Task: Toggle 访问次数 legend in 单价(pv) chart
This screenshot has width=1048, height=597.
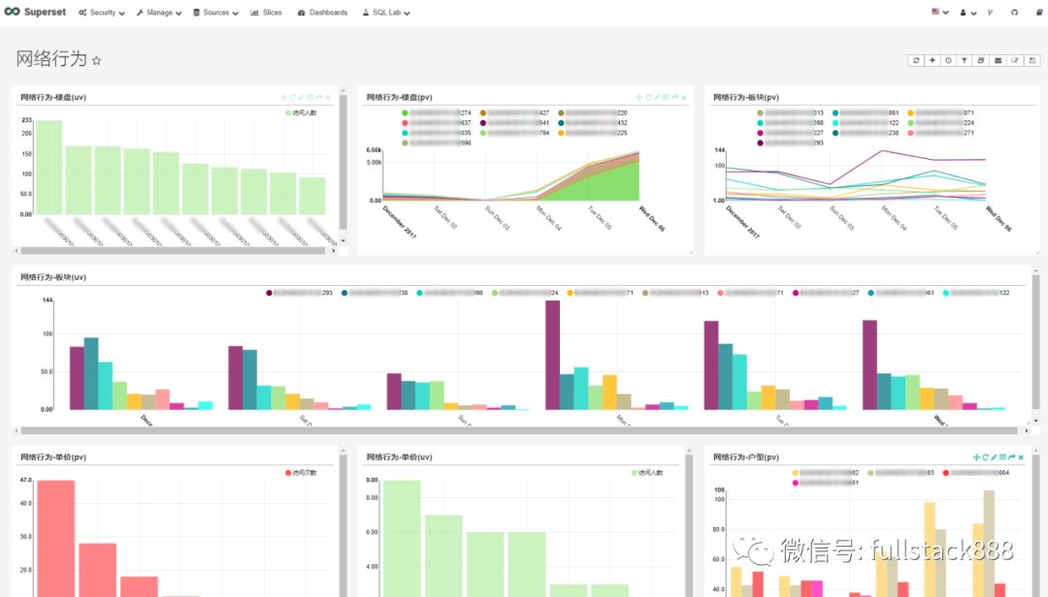Action: 302,473
